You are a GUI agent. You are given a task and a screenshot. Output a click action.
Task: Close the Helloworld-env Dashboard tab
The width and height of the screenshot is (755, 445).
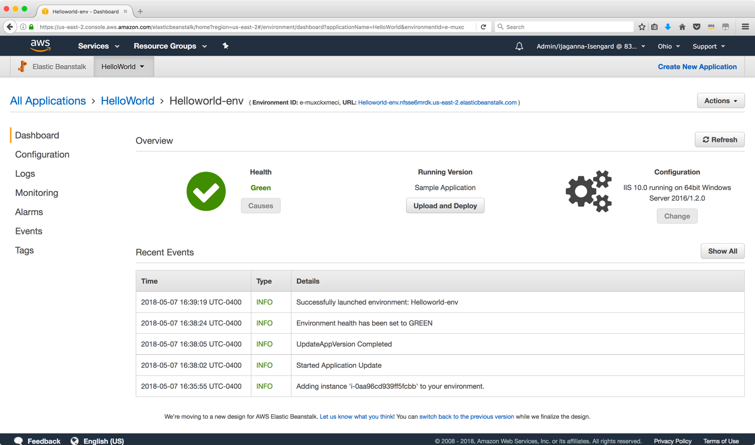pos(125,11)
